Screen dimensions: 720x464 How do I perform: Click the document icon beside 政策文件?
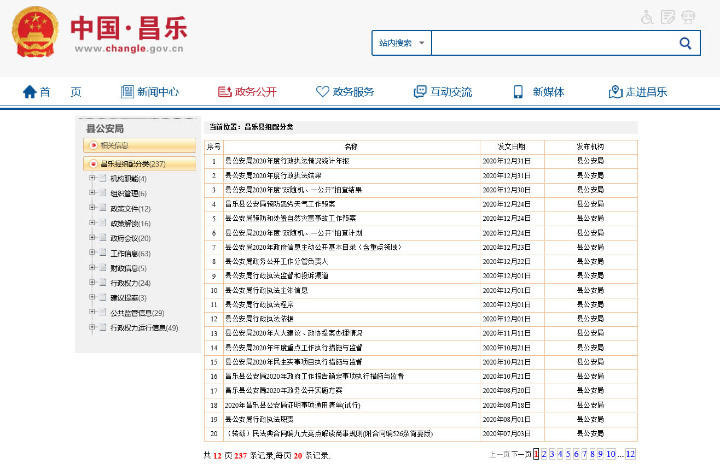tap(102, 208)
